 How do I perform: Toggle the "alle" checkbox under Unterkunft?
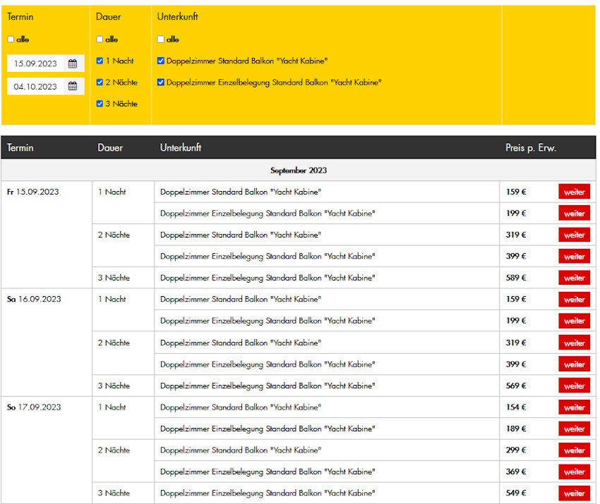(160, 39)
